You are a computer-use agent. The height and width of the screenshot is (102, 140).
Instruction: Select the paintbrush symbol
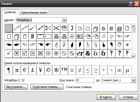33,28
